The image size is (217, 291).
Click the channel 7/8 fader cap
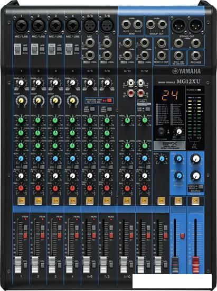[103, 265]
